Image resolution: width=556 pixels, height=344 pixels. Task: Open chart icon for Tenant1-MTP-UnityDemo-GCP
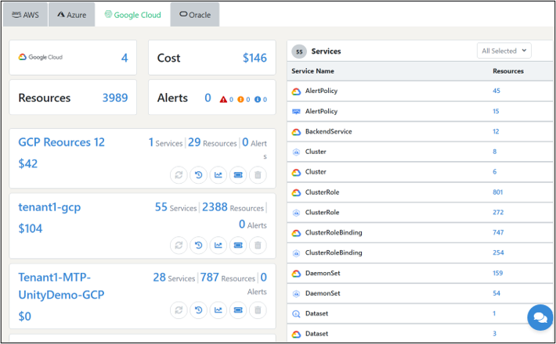tap(218, 310)
